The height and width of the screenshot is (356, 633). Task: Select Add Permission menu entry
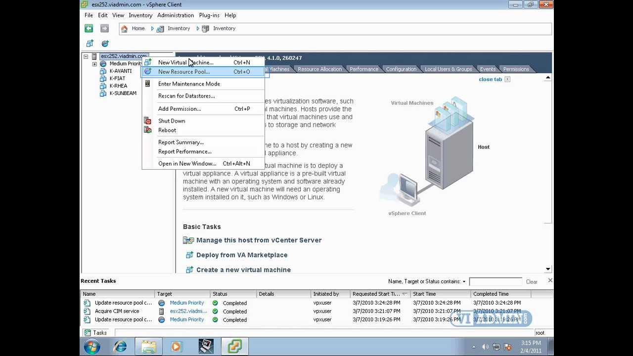coord(203,109)
